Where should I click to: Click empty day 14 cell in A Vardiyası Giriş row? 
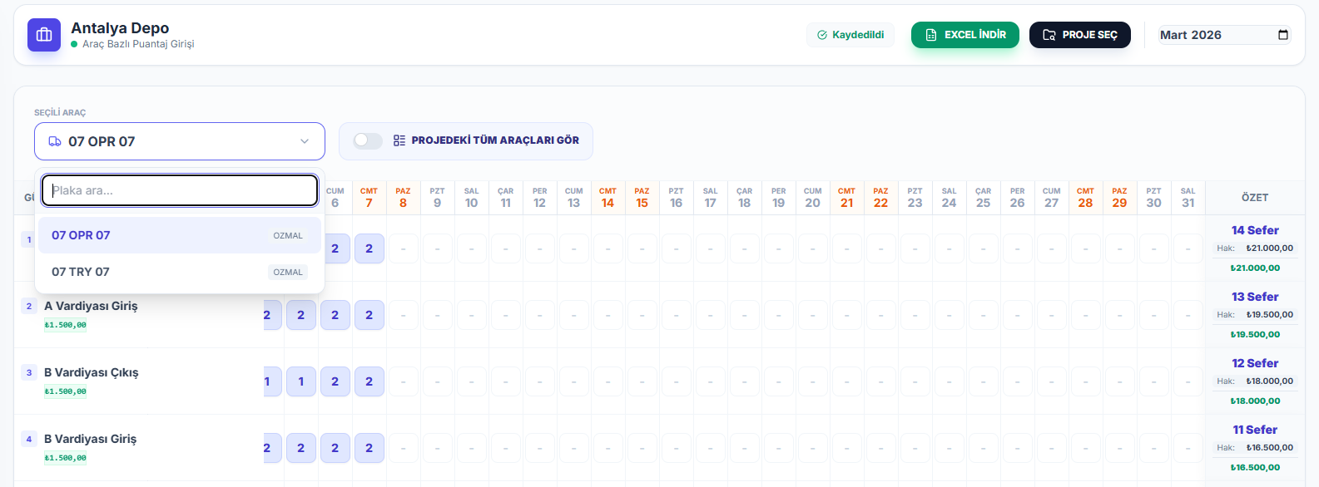pyautogui.click(x=607, y=315)
